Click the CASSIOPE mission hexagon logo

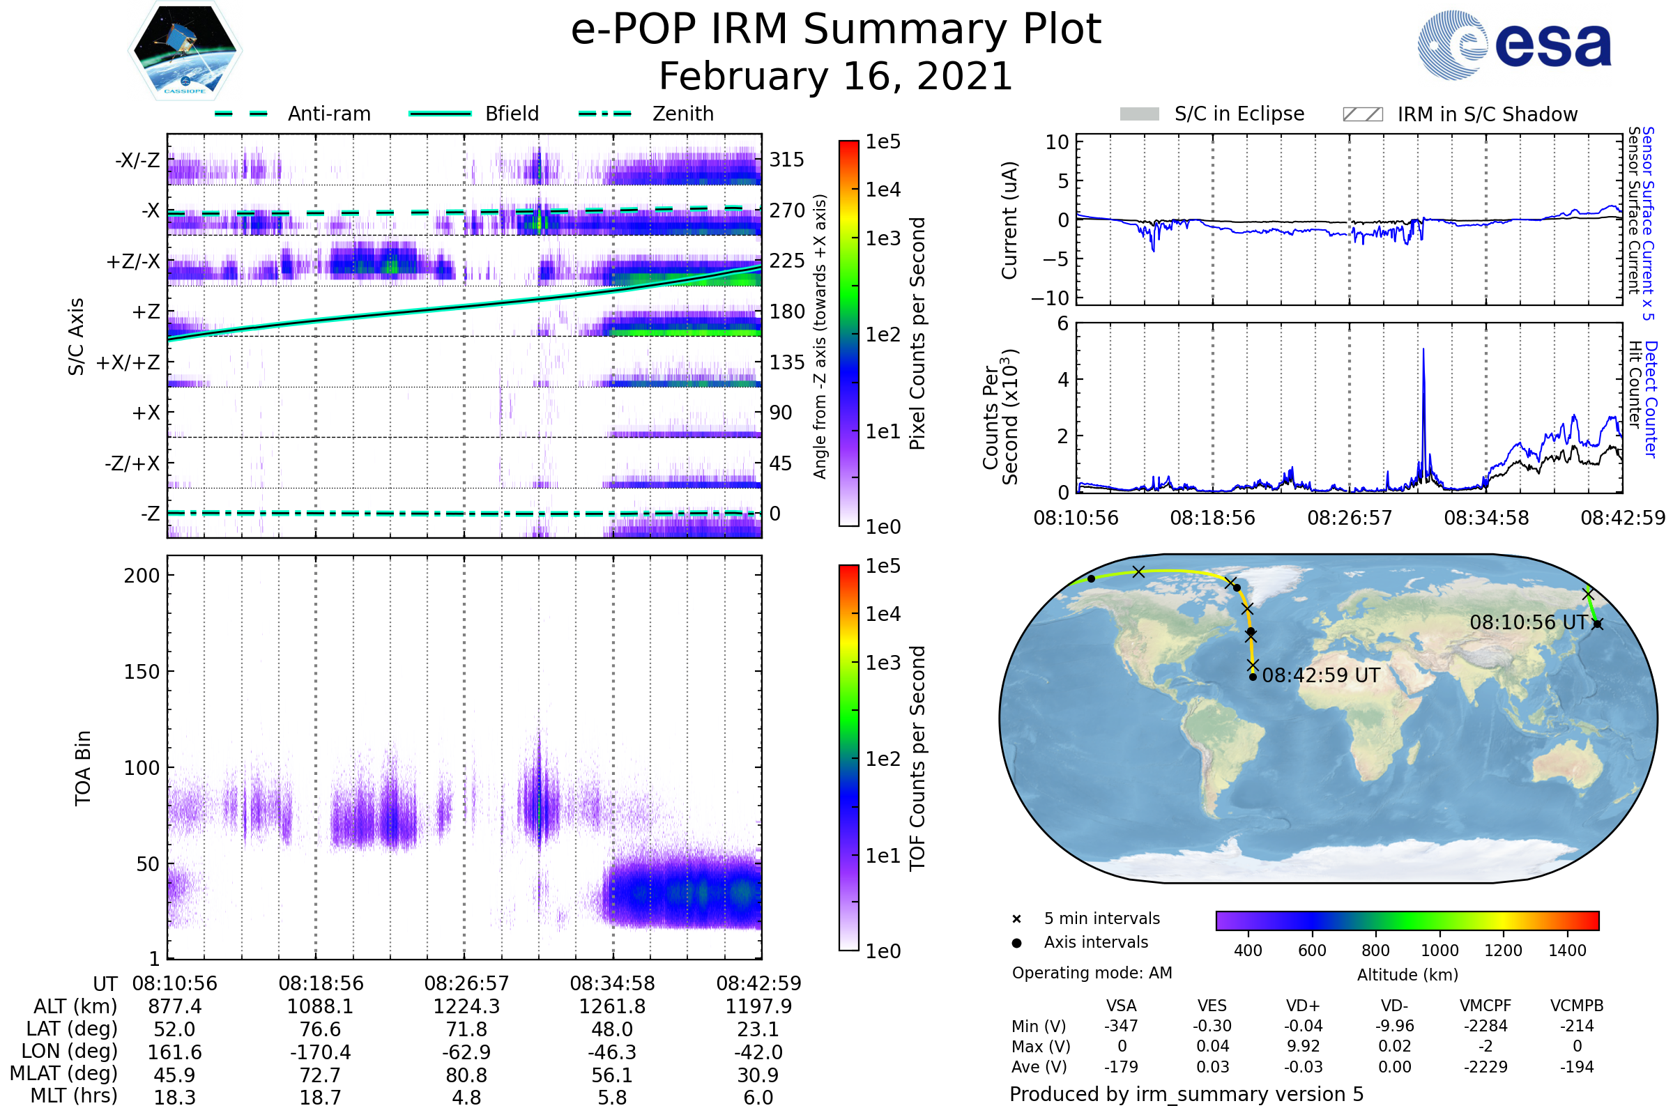tap(185, 51)
